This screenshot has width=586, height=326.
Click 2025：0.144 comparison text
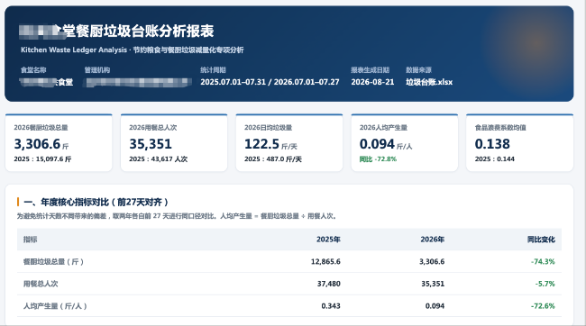click(x=495, y=159)
